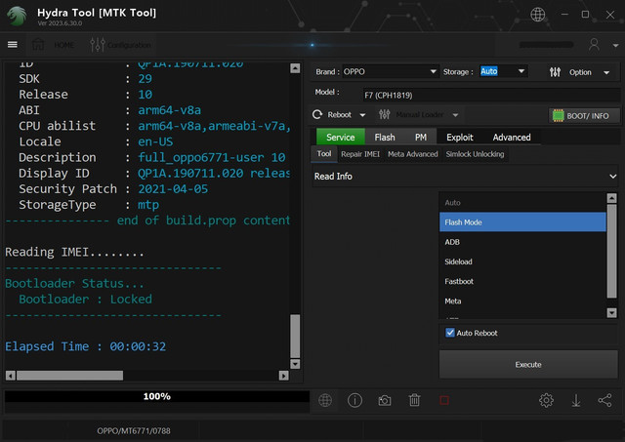
Task: Select the Repair IMEI sub-tab
Action: [x=360, y=154]
